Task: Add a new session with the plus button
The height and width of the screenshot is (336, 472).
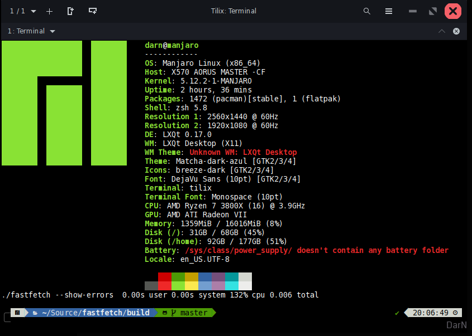Action: click(x=49, y=11)
